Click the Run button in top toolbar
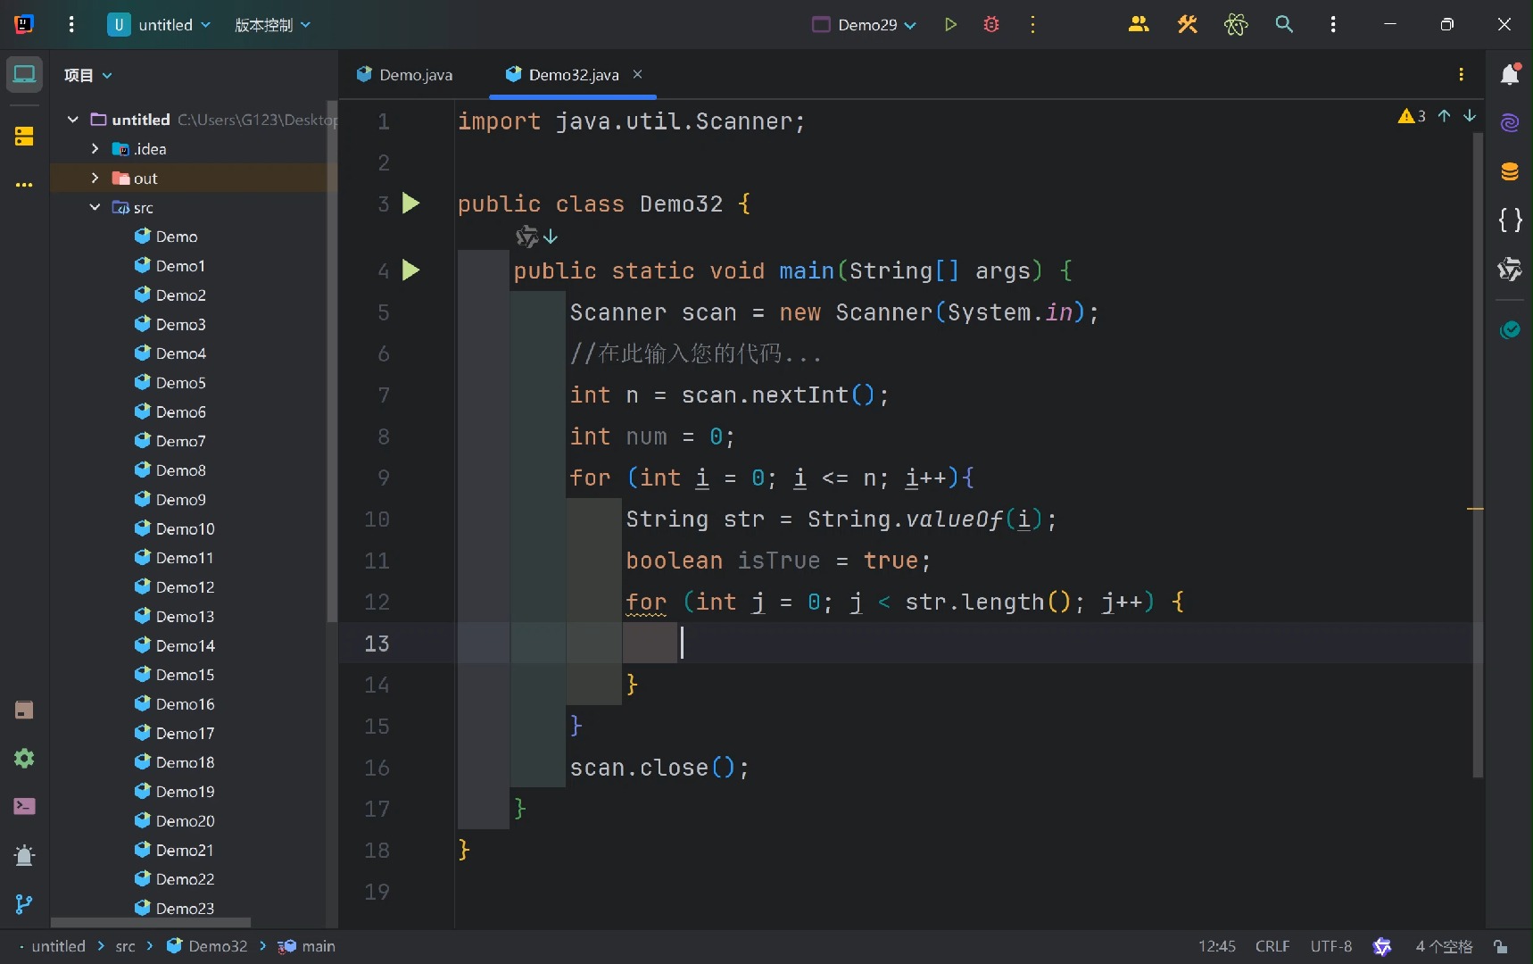 pyautogui.click(x=950, y=25)
